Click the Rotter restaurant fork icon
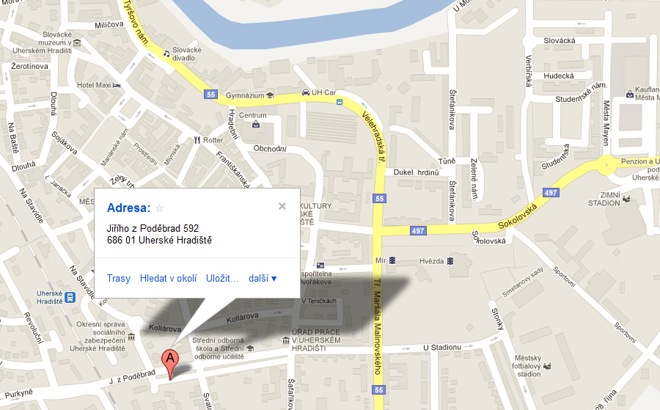The height and width of the screenshot is (410, 660). click(197, 140)
